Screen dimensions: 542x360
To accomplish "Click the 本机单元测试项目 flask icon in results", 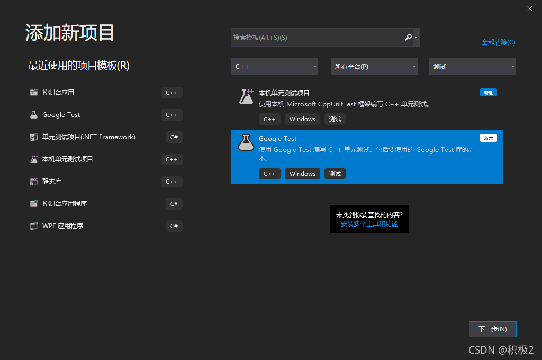I will click(x=246, y=97).
